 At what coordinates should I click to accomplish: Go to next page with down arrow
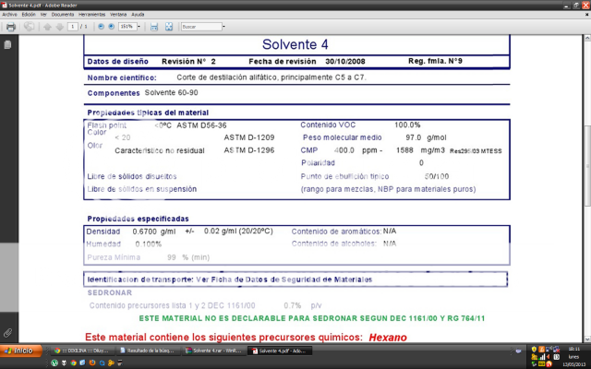(x=60, y=27)
